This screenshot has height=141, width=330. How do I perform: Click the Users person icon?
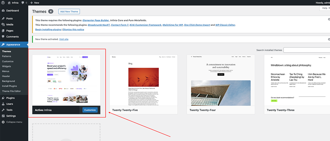[3, 104]
